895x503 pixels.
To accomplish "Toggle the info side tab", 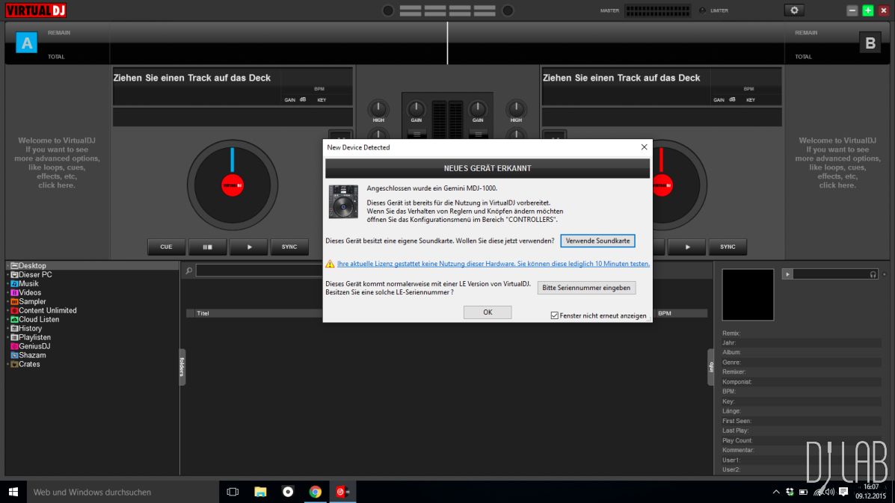I will 711,367.
